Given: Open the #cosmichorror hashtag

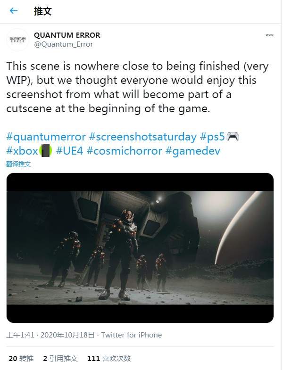Looking at the screenshot, I should pos(124,151).
